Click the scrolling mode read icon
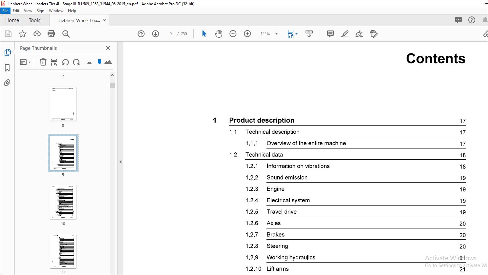This screenshot has height=275, width=488. pos(309,34)
